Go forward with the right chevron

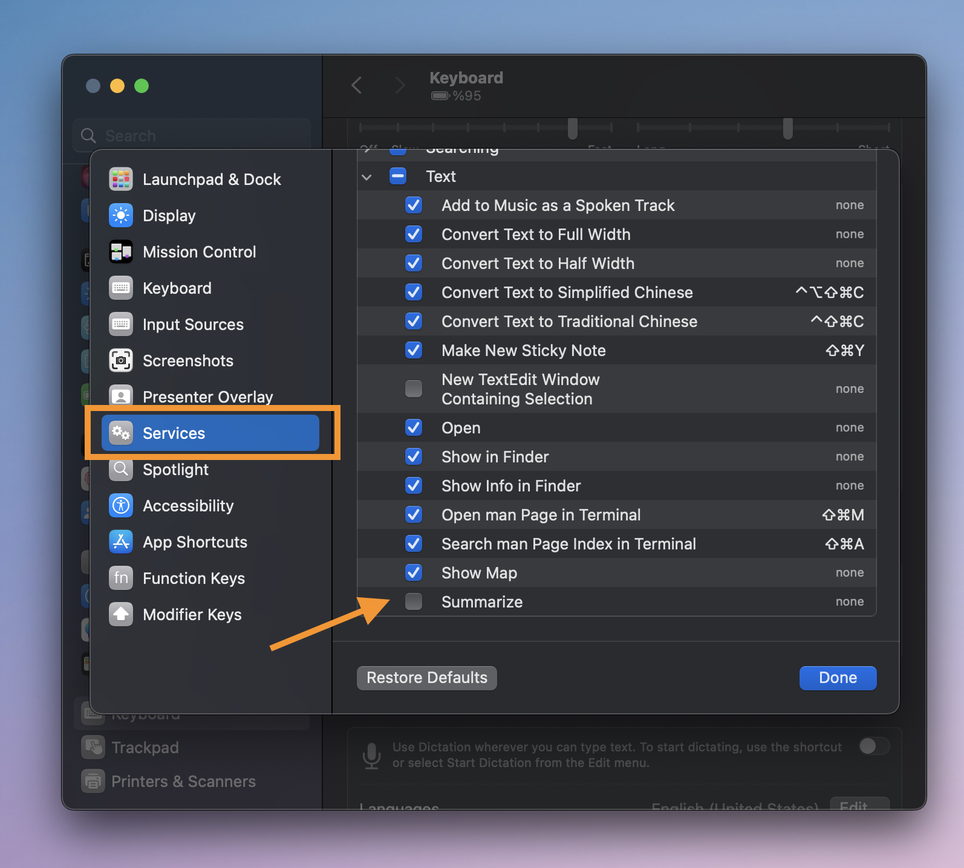(x=400, y=85)
